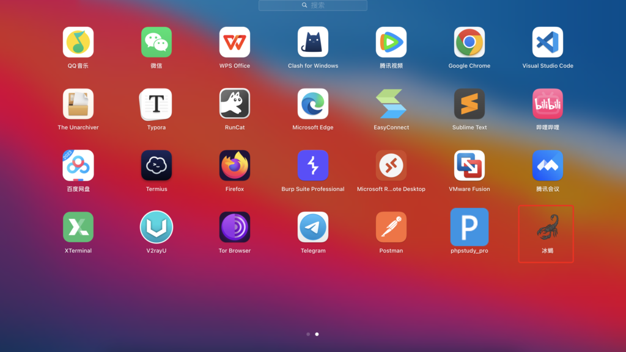Launch EasyConnect
626x352 pixels.
[x=391, y=104]
